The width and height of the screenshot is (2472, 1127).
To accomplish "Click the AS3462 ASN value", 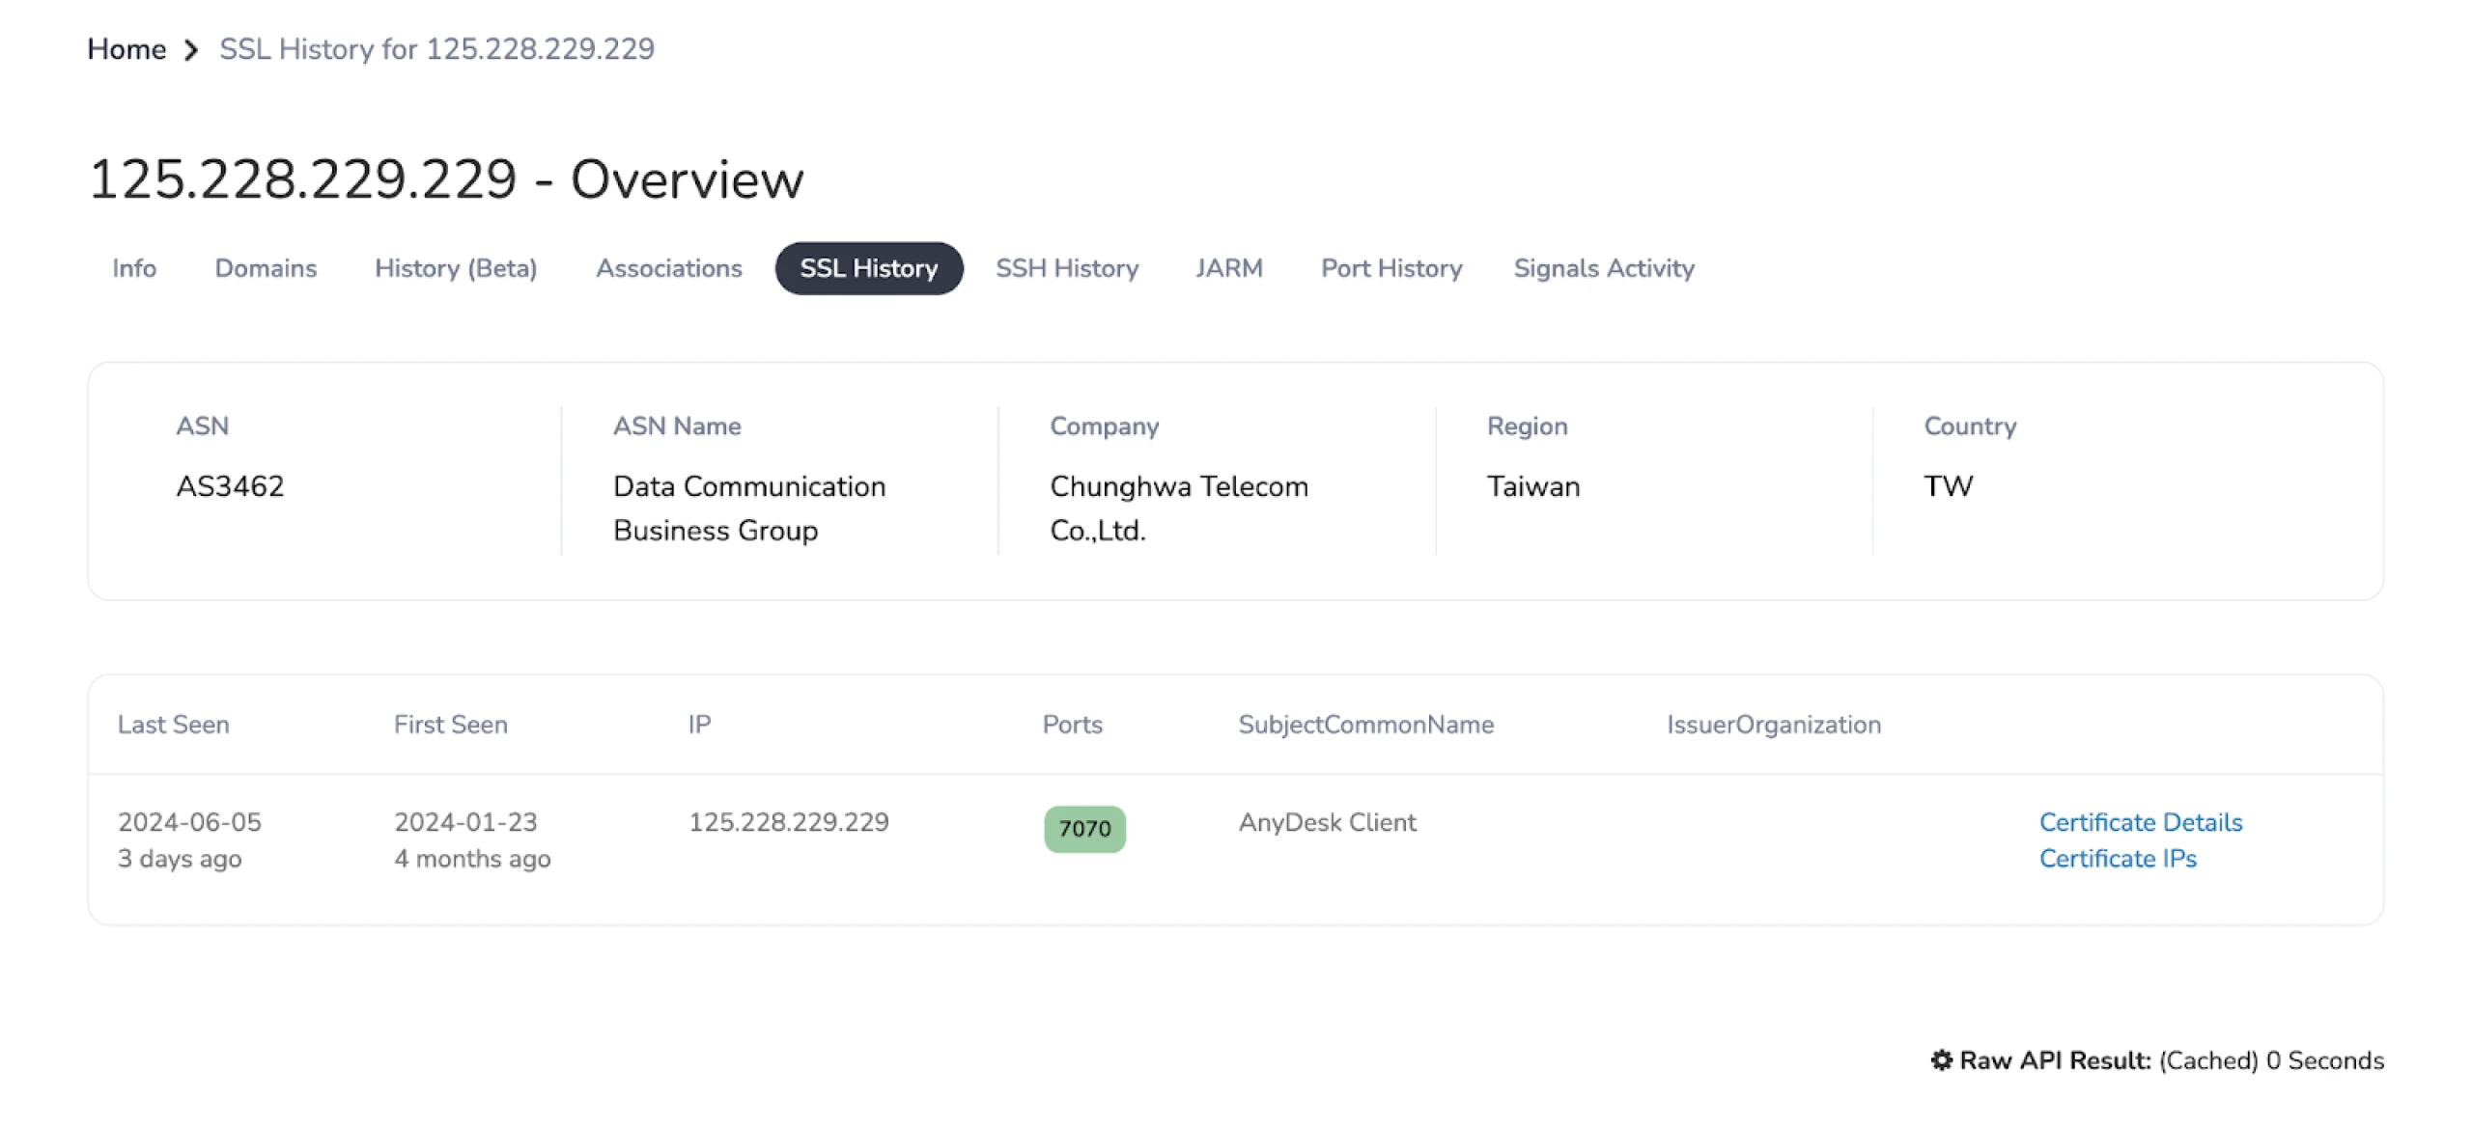I will point(230,486).
